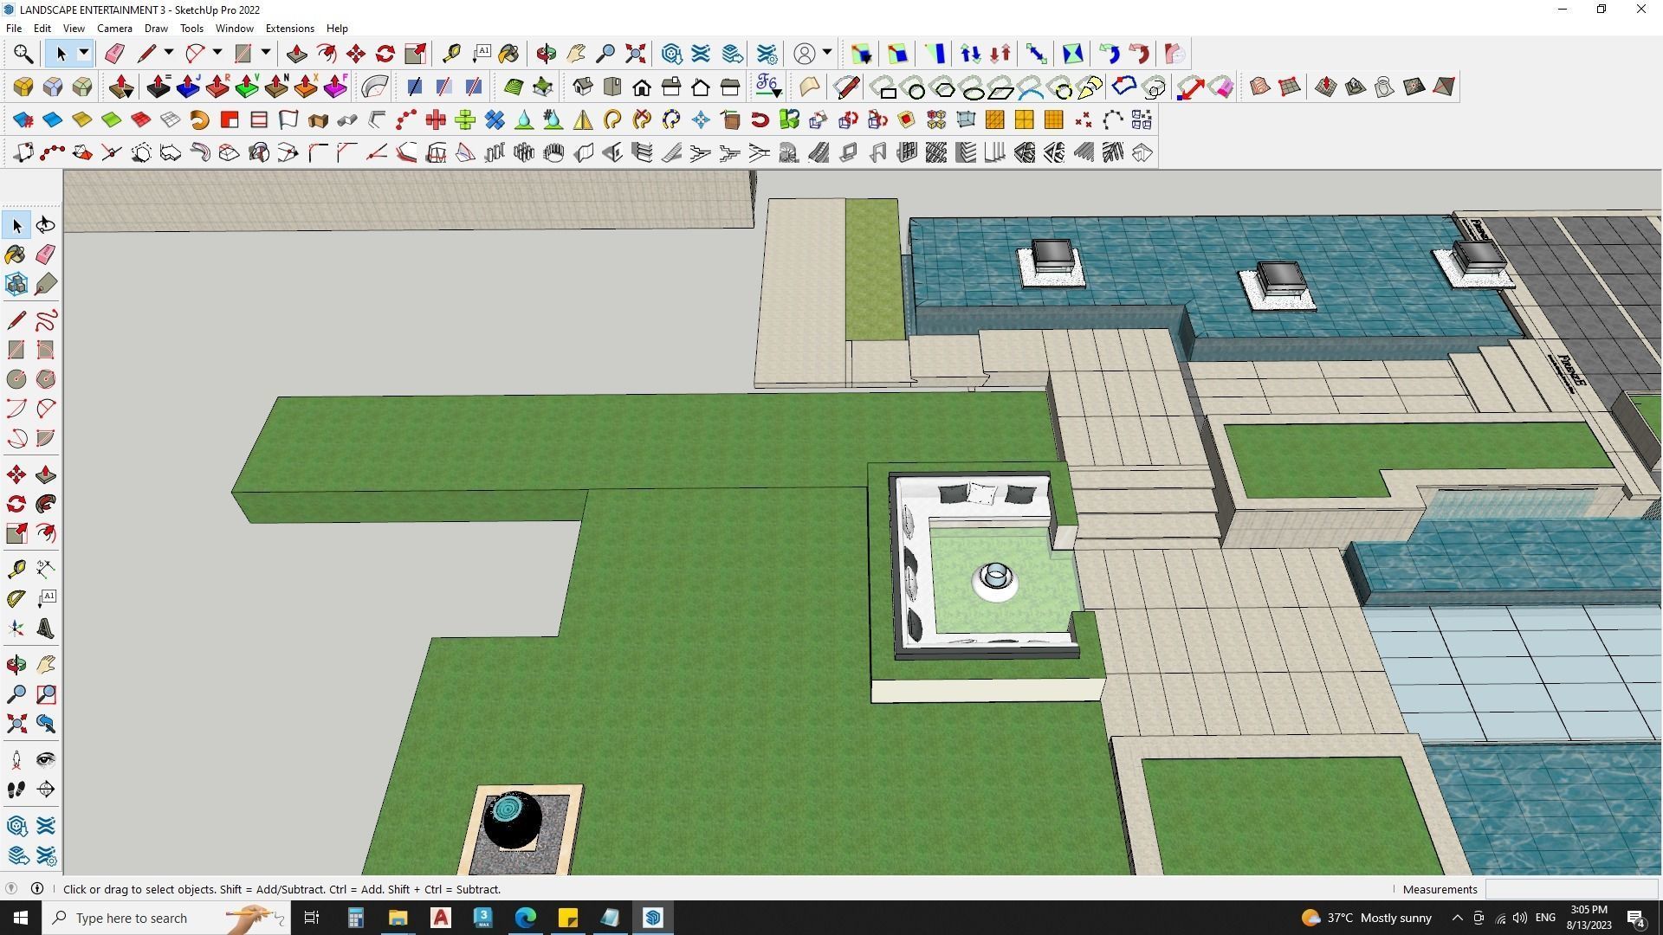Open the Line tool dropdown arrow
Image resolution: width=1663 pixels, height=935 pixels.
169,54
